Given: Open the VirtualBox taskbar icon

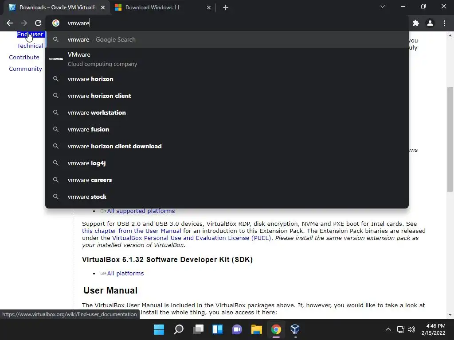Looking at the screenshot, I should point(295,329).
